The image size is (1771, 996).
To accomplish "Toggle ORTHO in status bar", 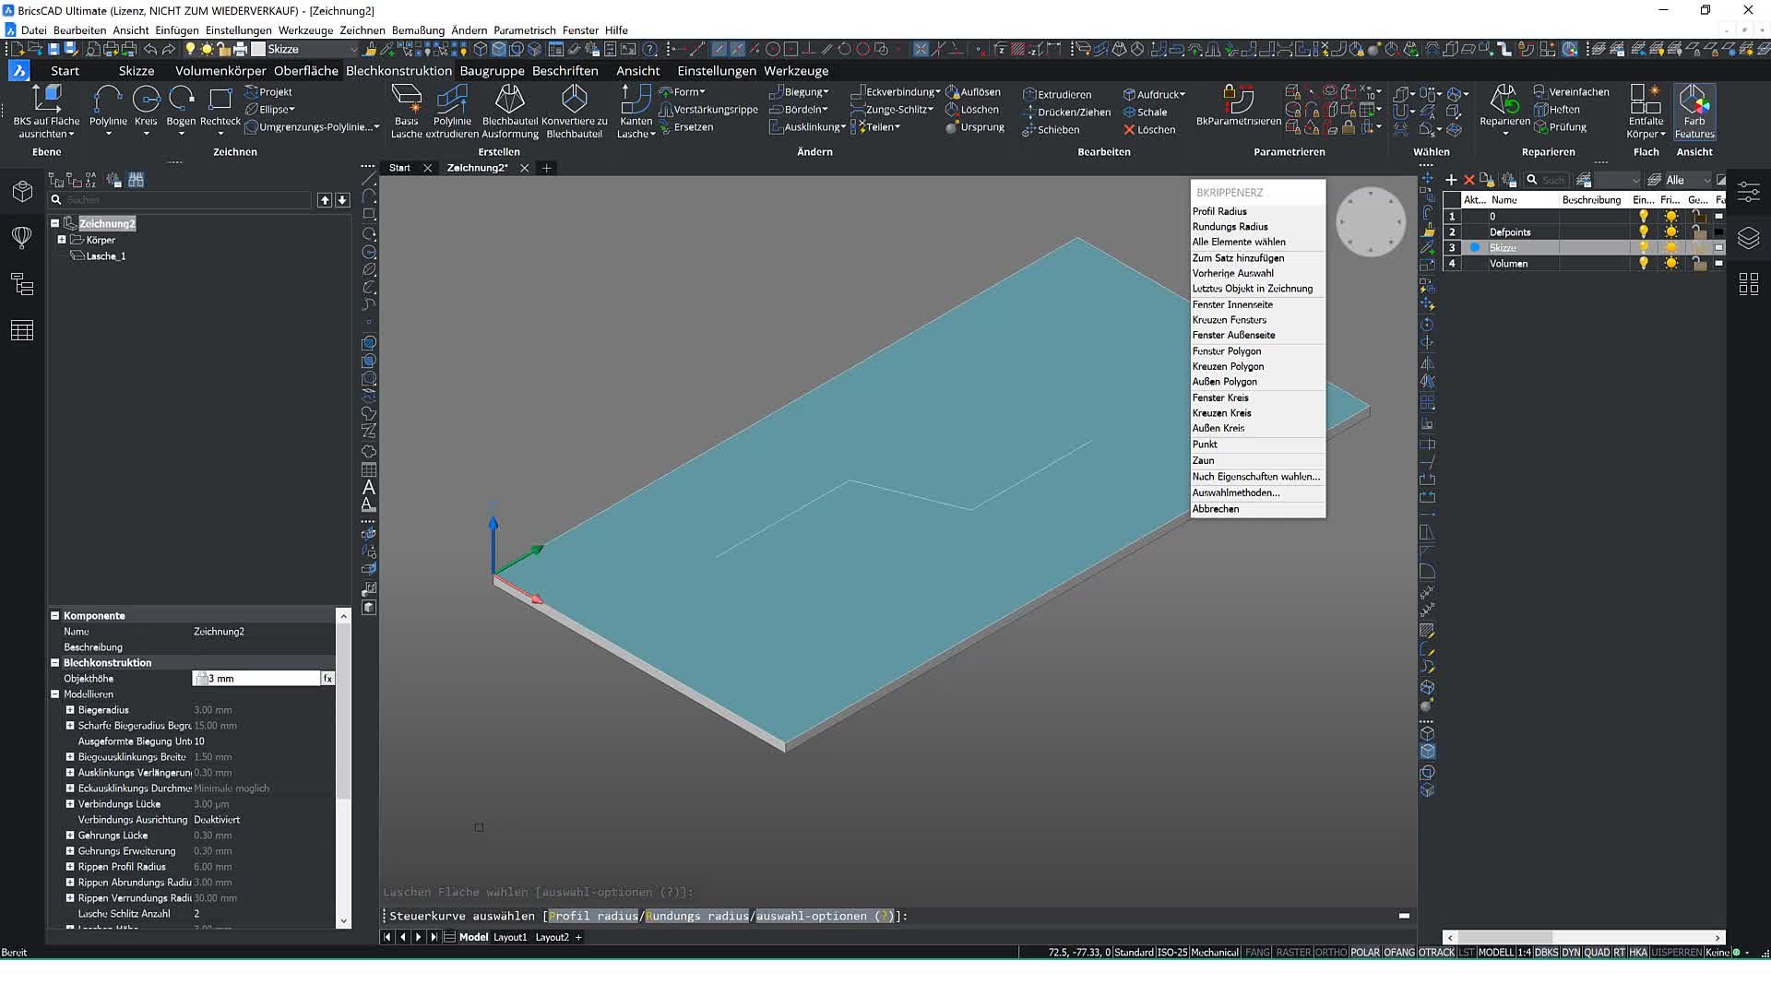I will click(x=1330, y=953).
